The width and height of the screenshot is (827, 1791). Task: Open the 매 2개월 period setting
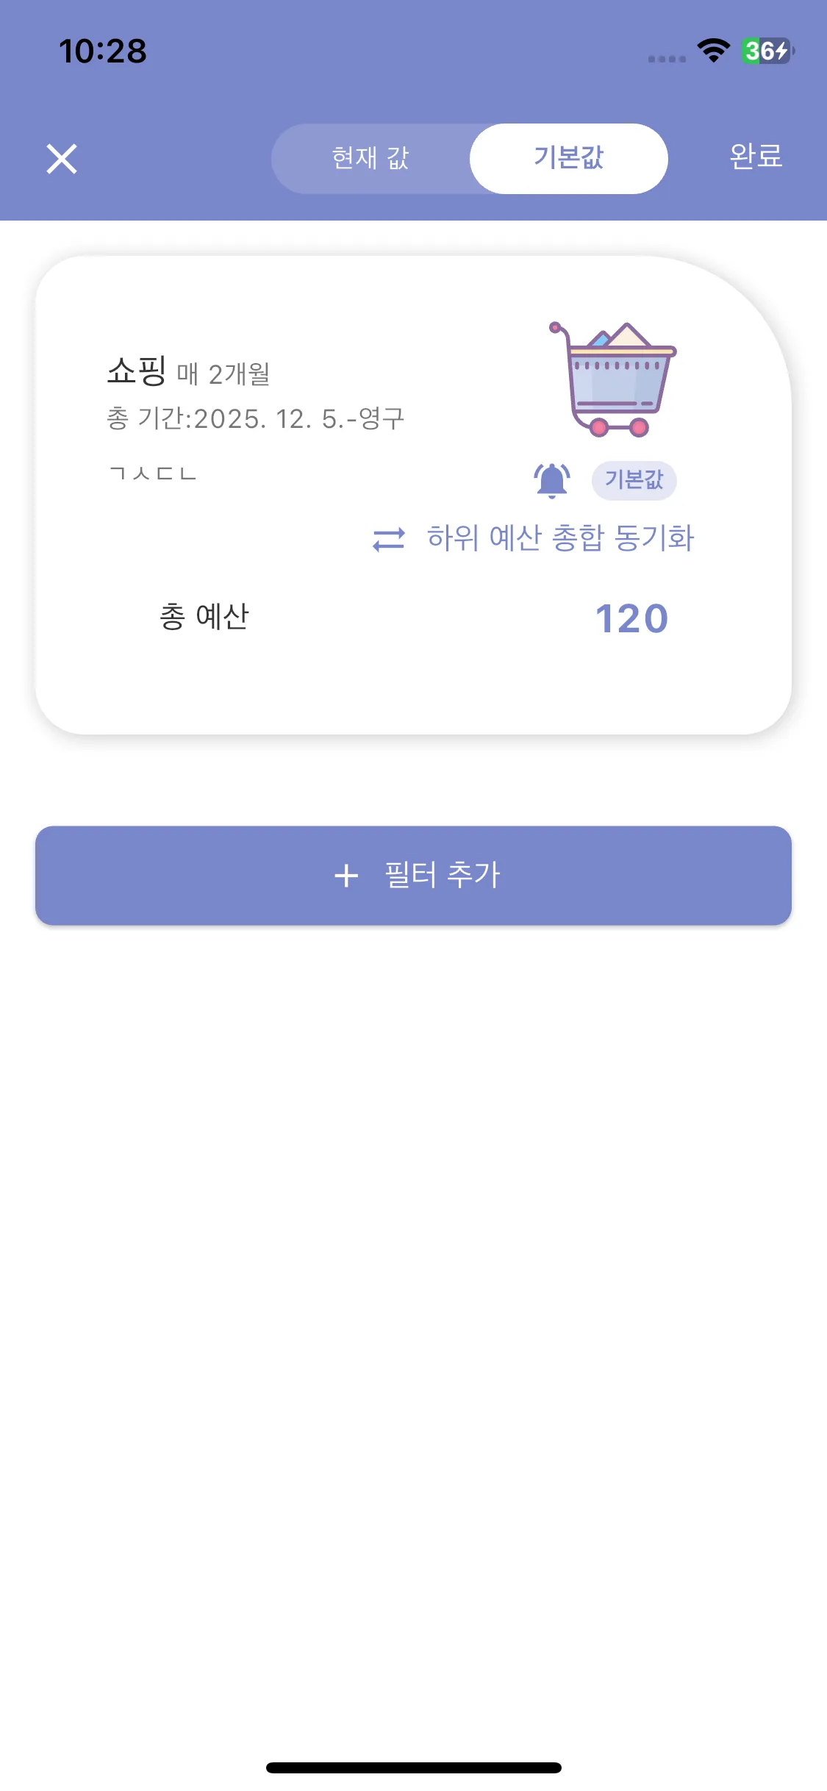pyautogui.click(x=223, y=374)
